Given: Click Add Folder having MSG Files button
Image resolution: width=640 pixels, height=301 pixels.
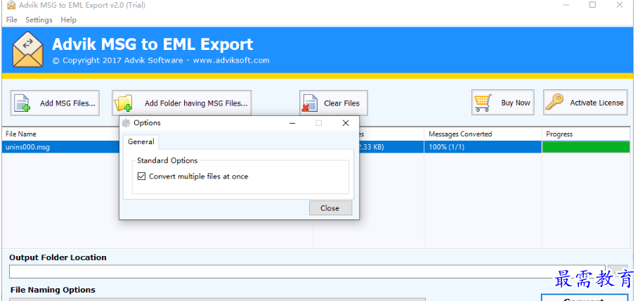Looking at the screenshot, I should (182, 103).
